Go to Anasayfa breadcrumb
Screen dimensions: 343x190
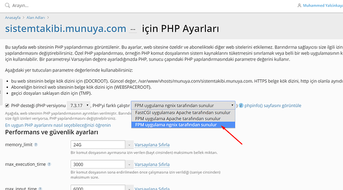pyautogui.click(x=13, y=17)
